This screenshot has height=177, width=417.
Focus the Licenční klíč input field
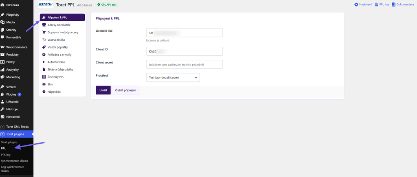(x=184, y=33)
